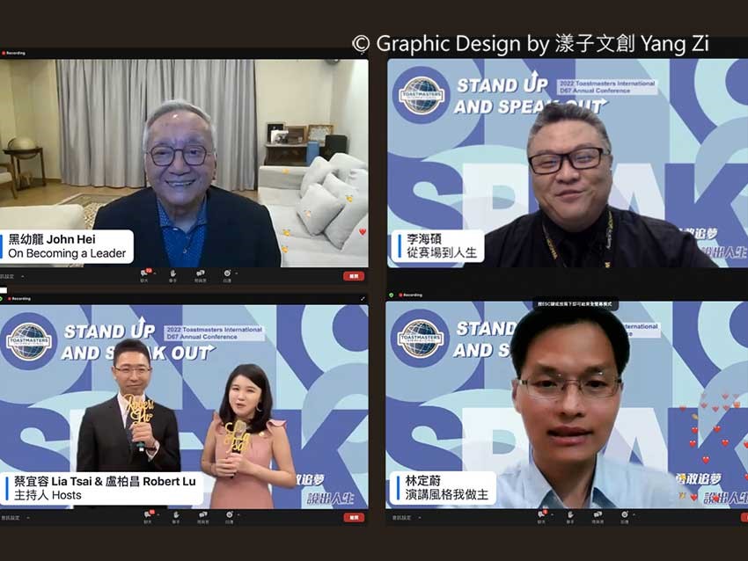Click 李海碩's video feed
Viewport: 748px width, 561px height.
coord(568,163)
